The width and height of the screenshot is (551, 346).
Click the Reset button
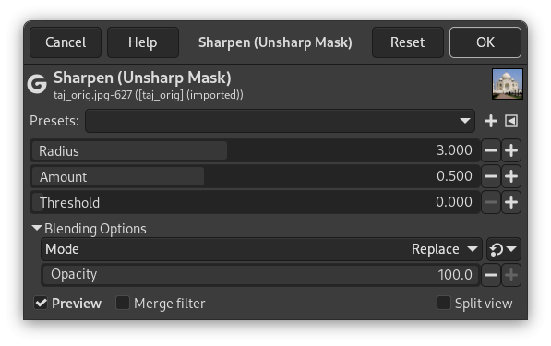pyautogui.click(x=408, y=42)
